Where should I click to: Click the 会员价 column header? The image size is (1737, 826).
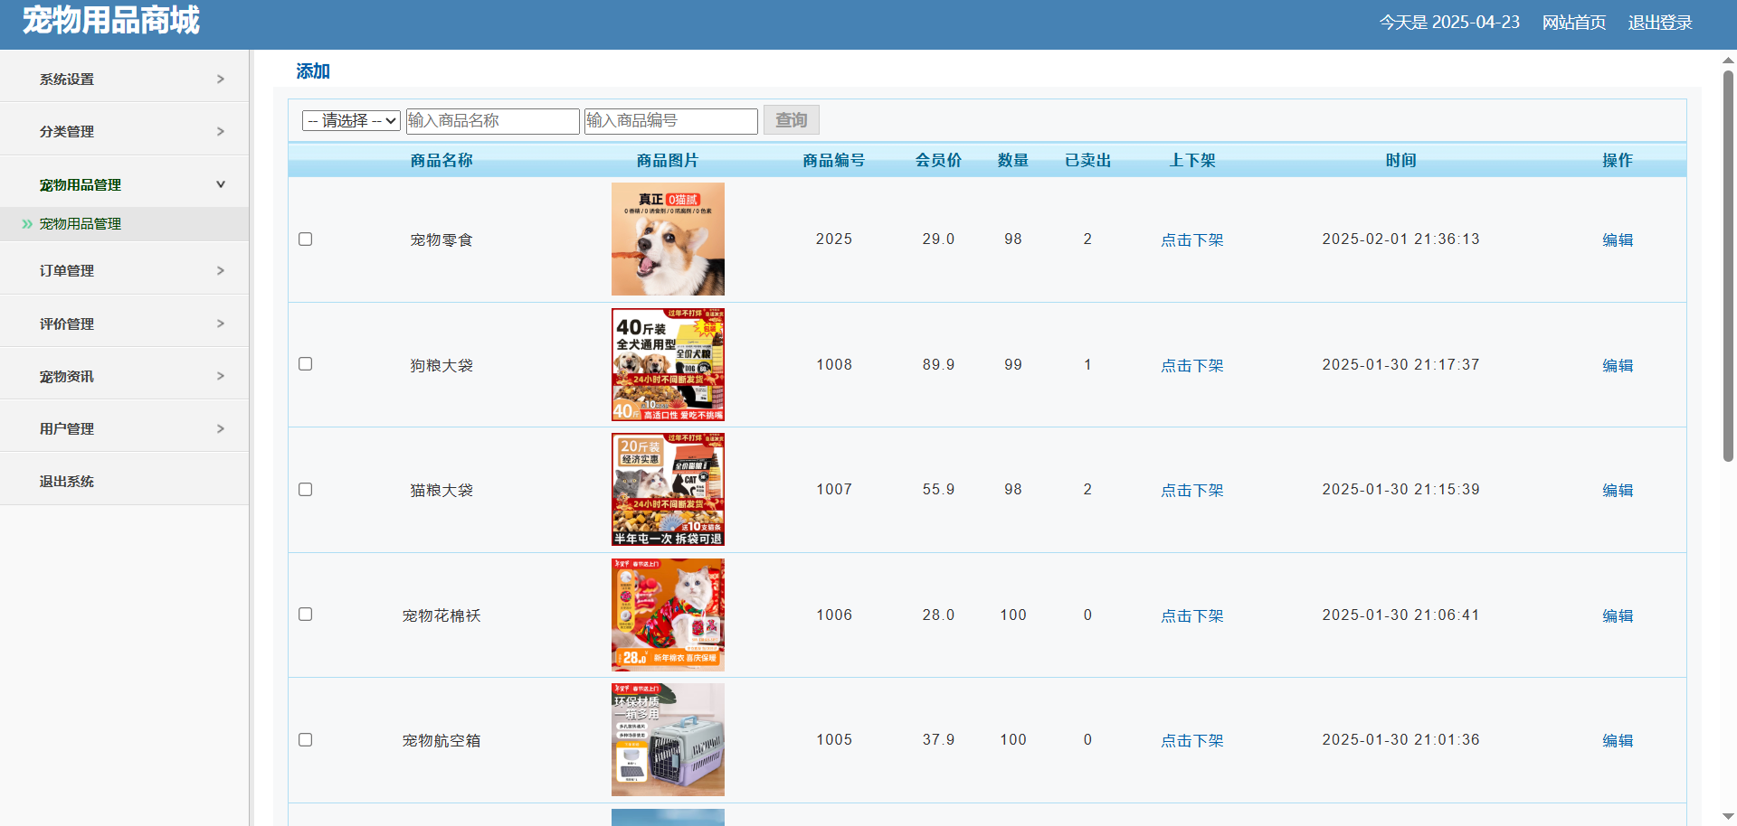tap(938, 161)
